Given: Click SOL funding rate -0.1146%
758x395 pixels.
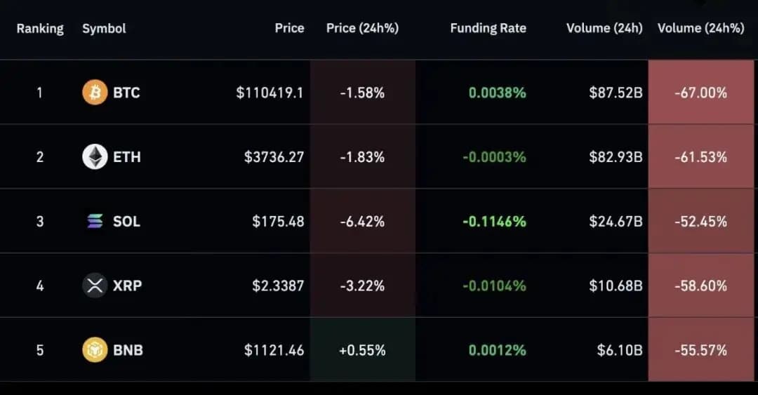Looking at the screenshot, I should pos(494,222).
